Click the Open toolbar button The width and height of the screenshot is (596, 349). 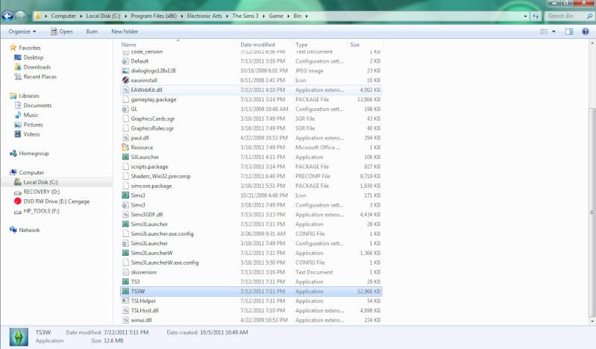[x=62, y=31]
